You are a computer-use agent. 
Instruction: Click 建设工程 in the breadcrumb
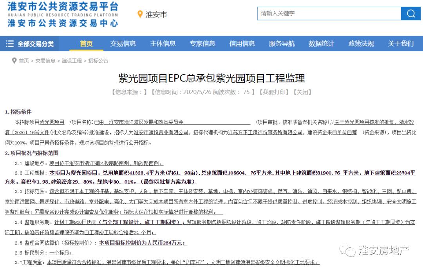(72, 61)
